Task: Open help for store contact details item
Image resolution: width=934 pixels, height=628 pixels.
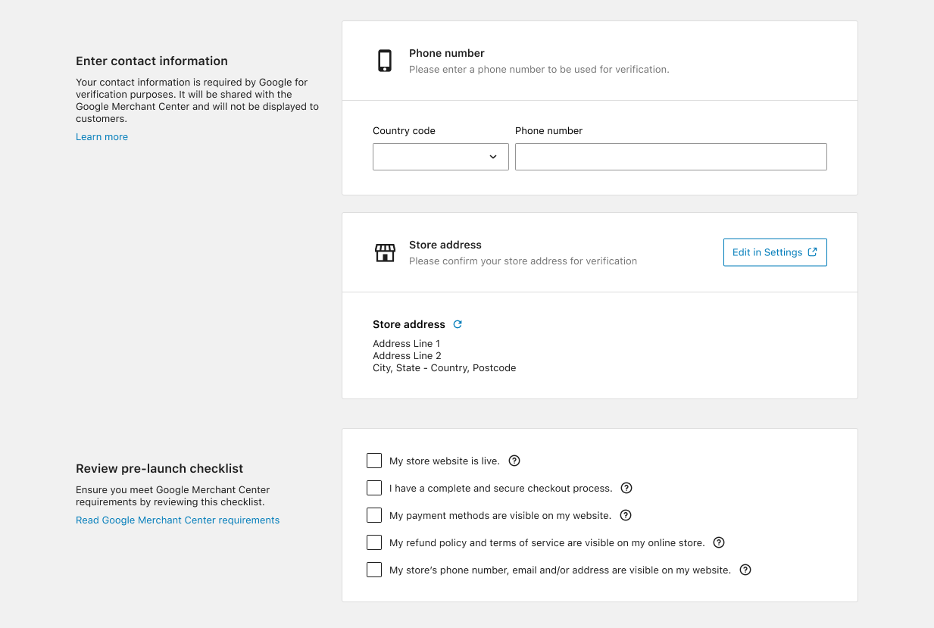Action: [x=745, y=570]
